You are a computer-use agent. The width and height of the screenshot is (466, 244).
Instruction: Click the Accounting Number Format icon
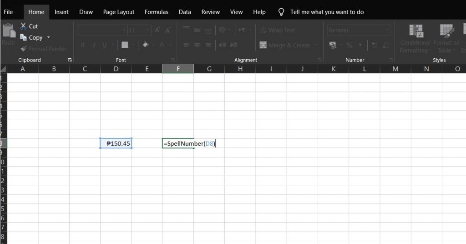click(x=333, y=45)
